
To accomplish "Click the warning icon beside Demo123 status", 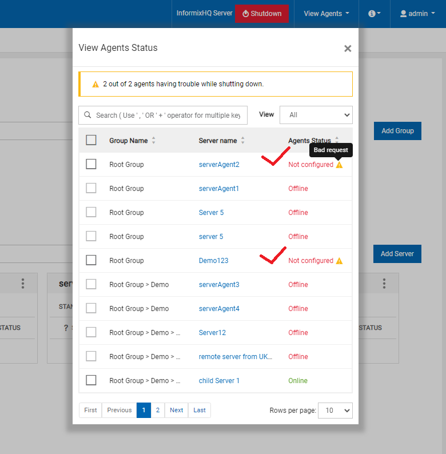I will pos(339,261).
